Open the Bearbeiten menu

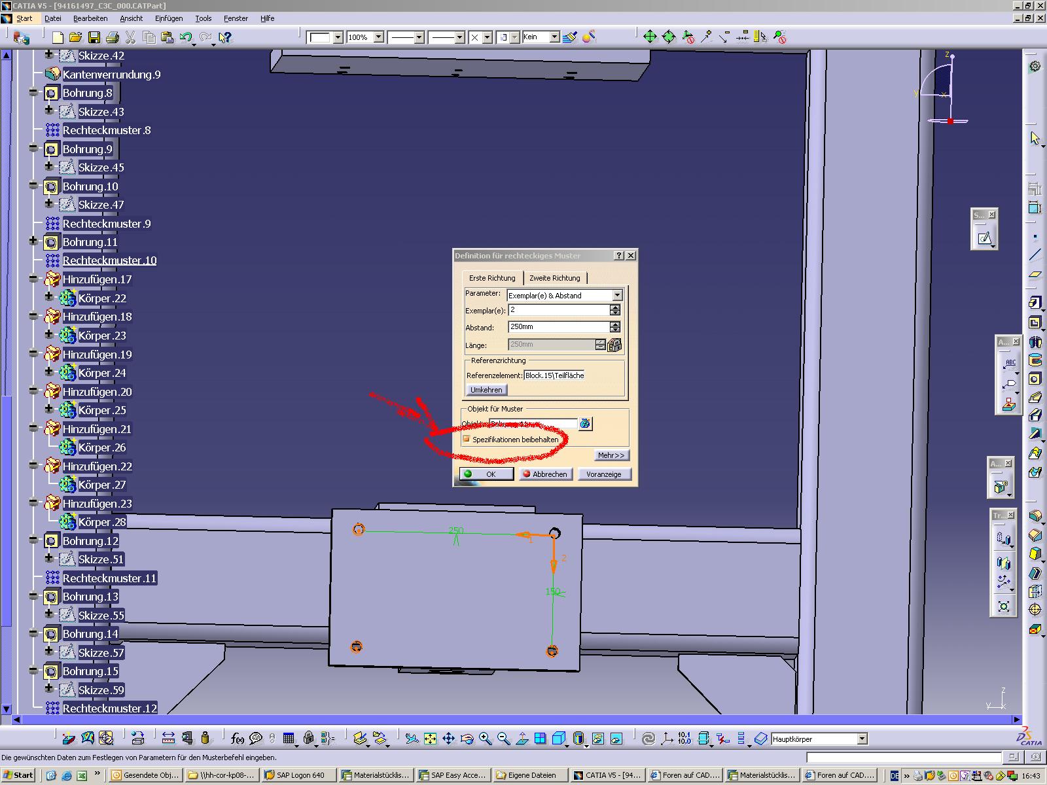pyautogui.click(x=90, y=18)
